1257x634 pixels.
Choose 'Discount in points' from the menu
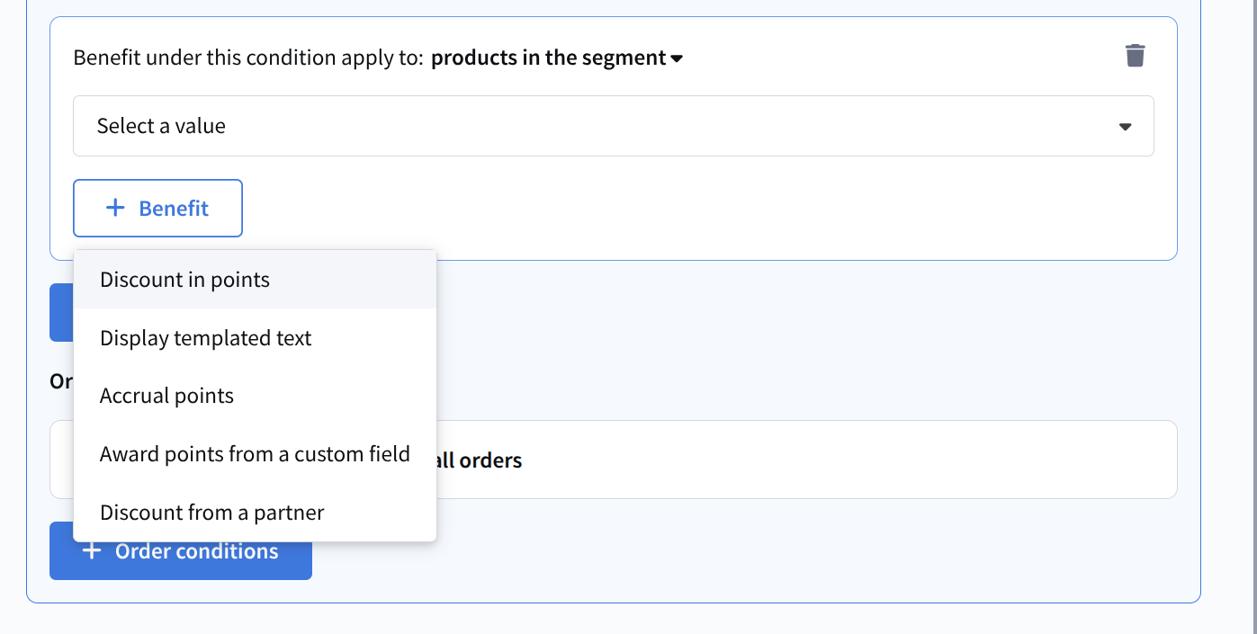(x=184, y=280)
